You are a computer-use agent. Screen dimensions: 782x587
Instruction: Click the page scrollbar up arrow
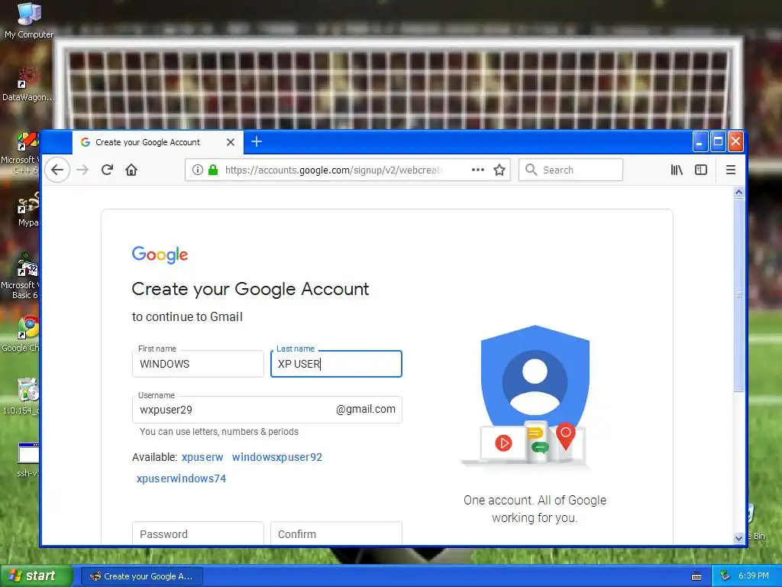[738, 192]
